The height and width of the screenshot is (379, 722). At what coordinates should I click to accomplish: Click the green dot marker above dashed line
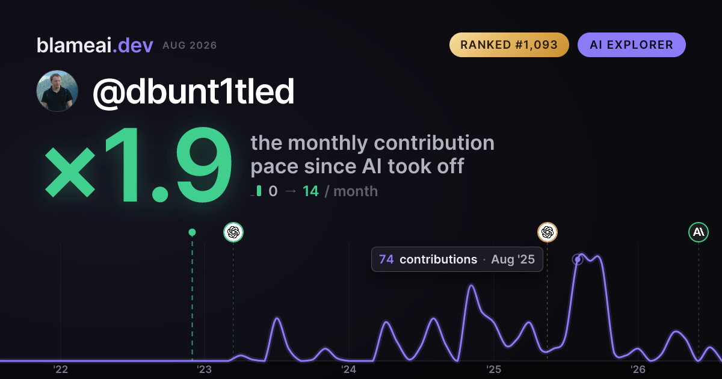coord(192,232)
